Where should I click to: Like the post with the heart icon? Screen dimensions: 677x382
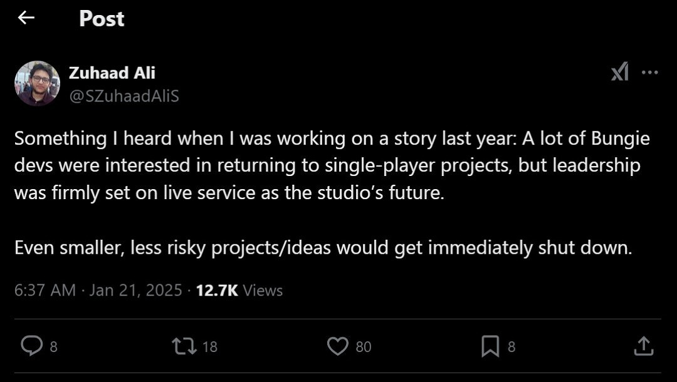tap(338, 346)
